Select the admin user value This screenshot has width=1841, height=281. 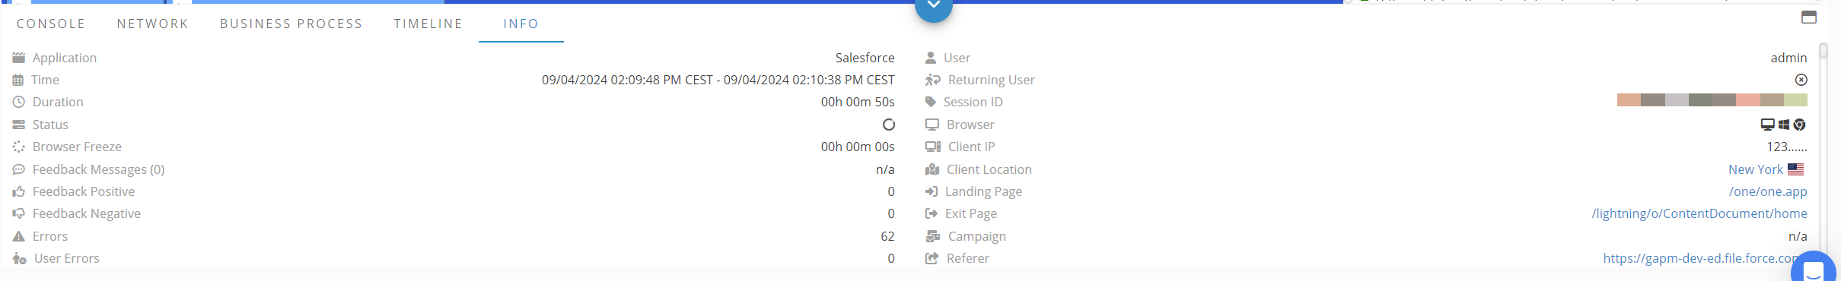click(1788, 58)
